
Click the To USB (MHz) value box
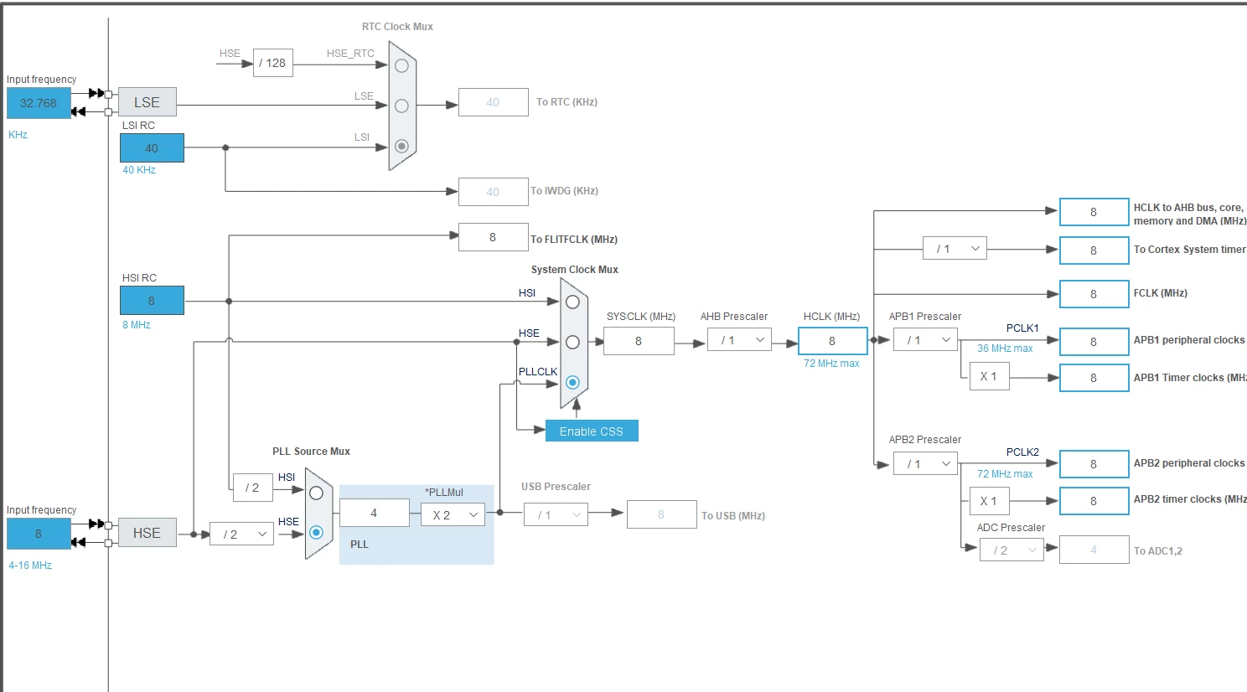pos(661,514)
